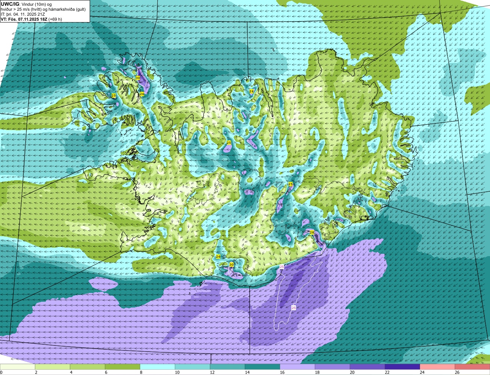
Task: Select the yellow 26 label on the north coast peninsula
Action: point(252,91)
